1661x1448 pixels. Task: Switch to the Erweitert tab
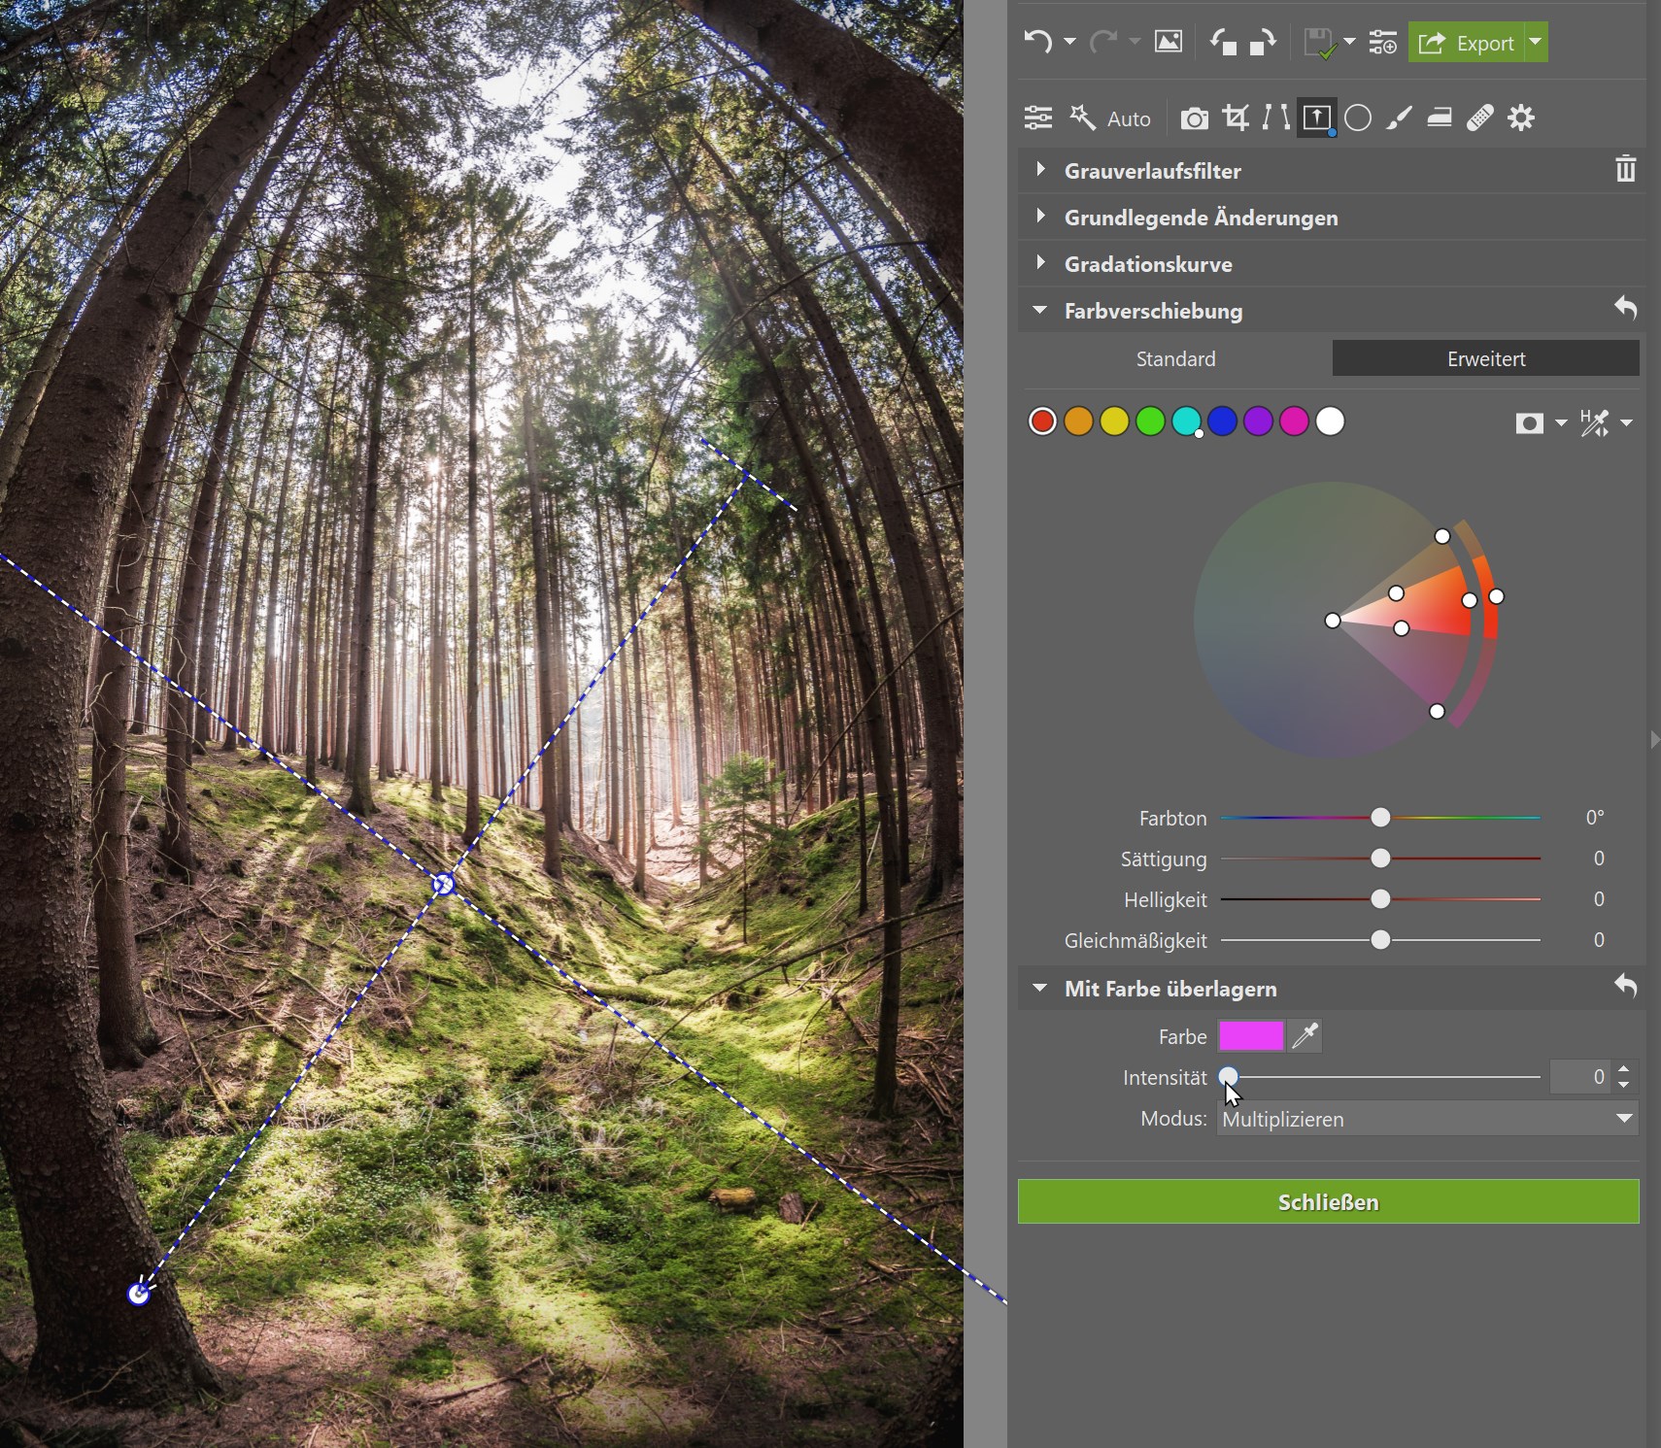[x=1486, y=358]
